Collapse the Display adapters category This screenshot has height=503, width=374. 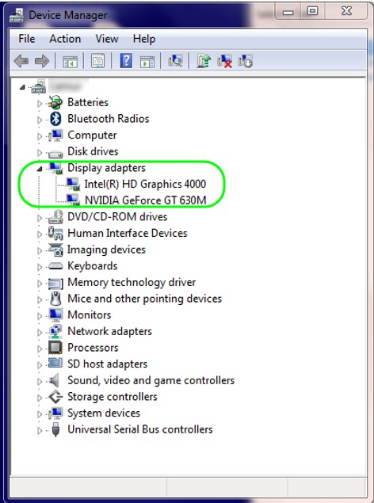pos(40,169)
